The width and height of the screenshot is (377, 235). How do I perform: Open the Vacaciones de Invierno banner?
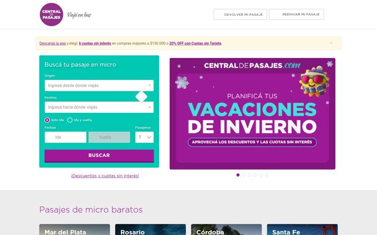point(252,114)
